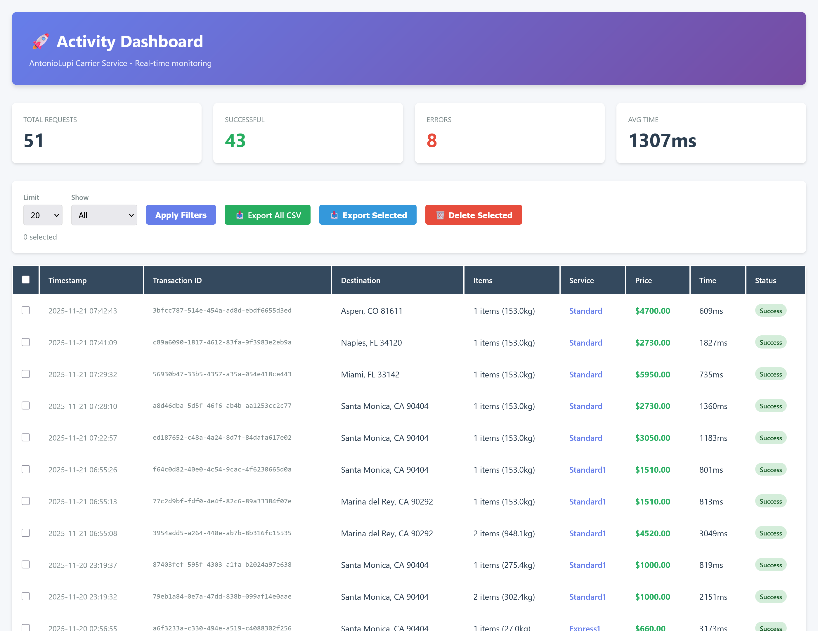Click the ERRORS count showing 8
Screen dimensions: 818x631
pos(431,141)
